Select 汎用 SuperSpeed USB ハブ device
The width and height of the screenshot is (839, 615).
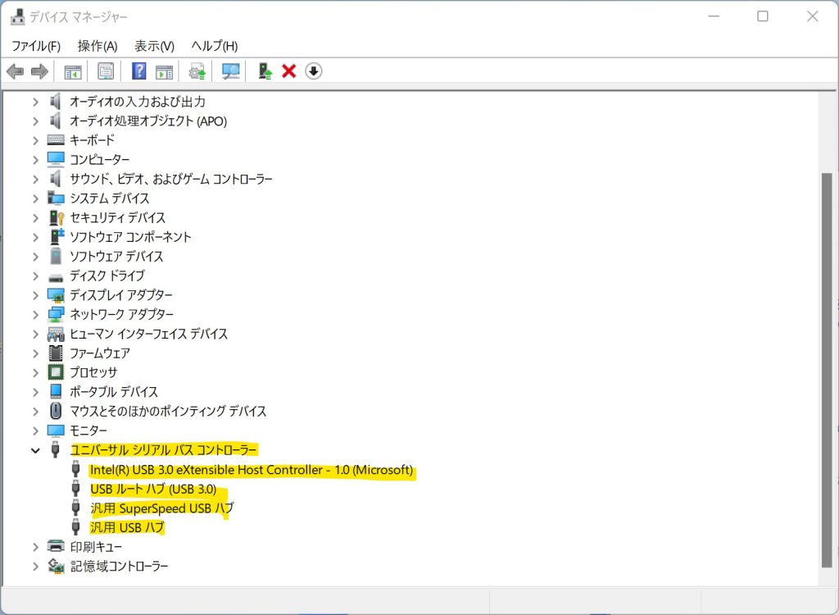[x=162, y=508]
